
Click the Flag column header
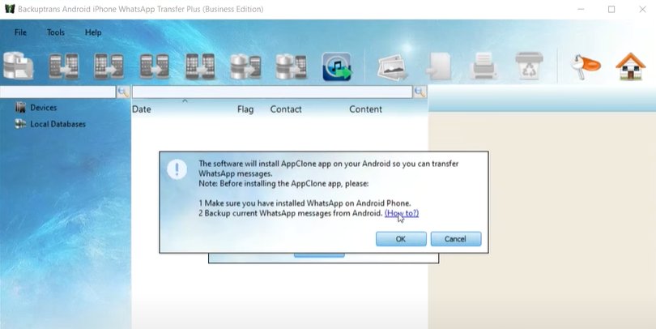[245, 109]
